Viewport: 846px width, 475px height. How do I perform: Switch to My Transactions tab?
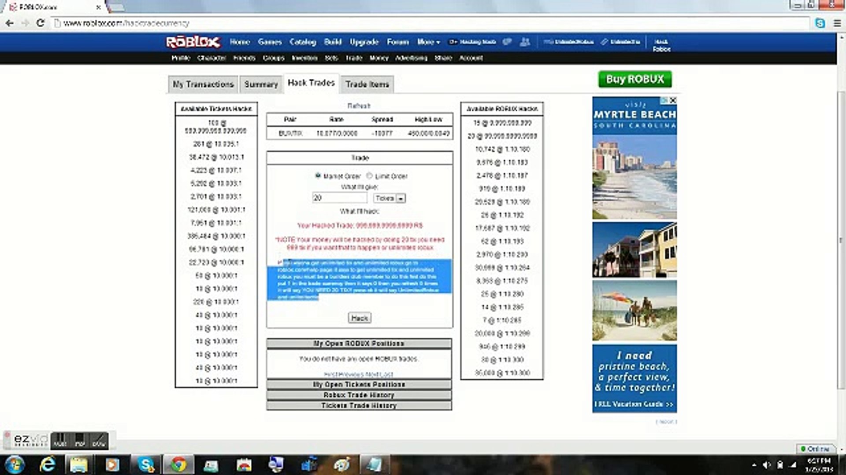(x=203, y=84)
